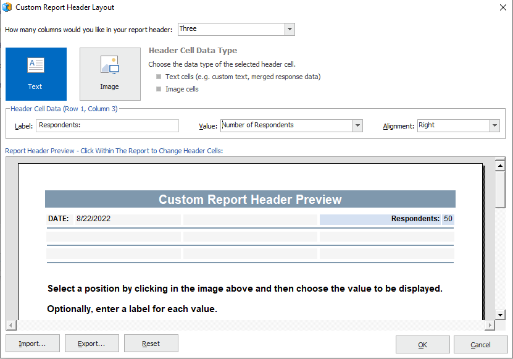This screenshot has width=513, height=359.
Task: Click the Import... button
Action: pyautogui.click(x=33, y=344)
